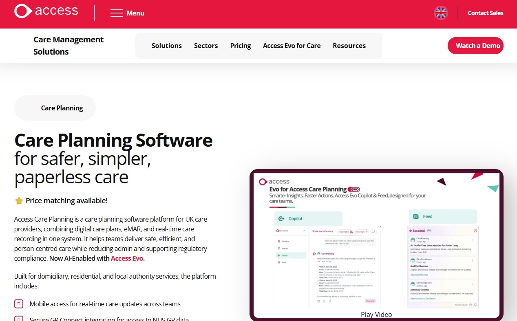Image resolution: width=517 pixels, height=321 pixels.
Task: Click the gold star beside Price matching
Action: pyautogui.click(x=19, y=201)
